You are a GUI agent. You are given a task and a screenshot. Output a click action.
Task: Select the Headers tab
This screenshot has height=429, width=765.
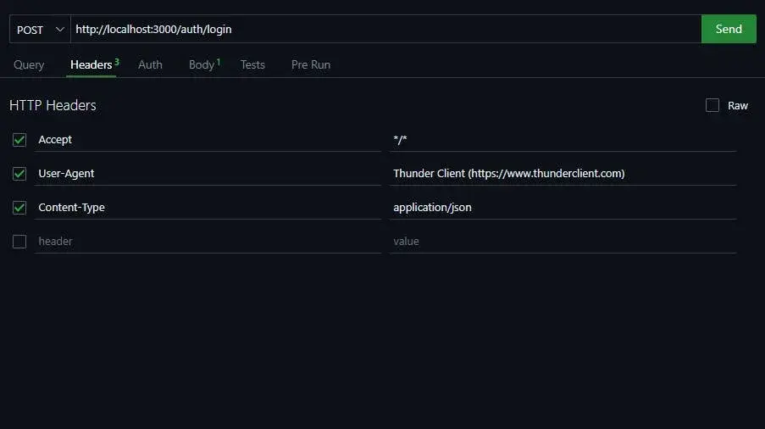click(91, 64)
